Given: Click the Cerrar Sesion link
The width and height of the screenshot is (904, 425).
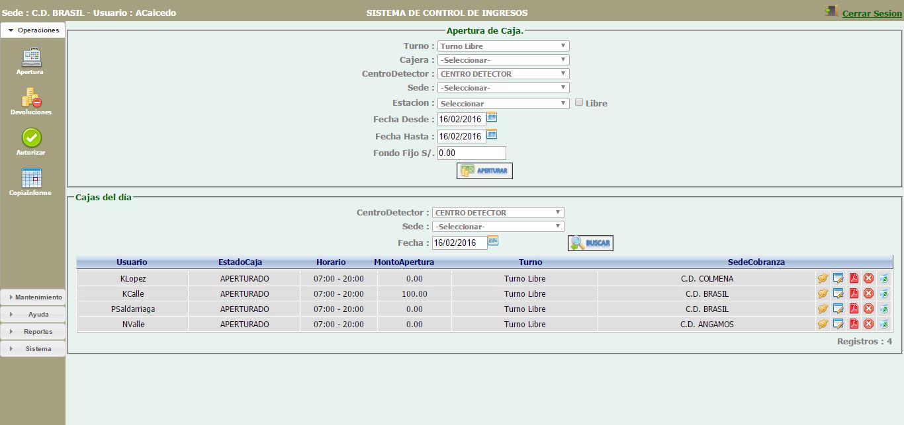Looking at the screenshot, I should [871, 13].
